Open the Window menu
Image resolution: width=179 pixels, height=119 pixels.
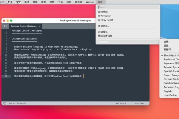(90, 2)
